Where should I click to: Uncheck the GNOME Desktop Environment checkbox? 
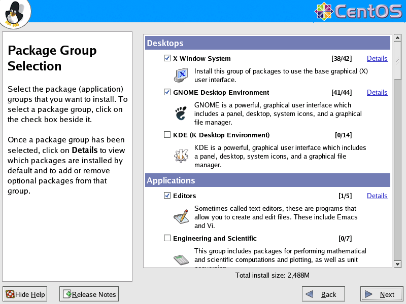click(x=167, y=92)
